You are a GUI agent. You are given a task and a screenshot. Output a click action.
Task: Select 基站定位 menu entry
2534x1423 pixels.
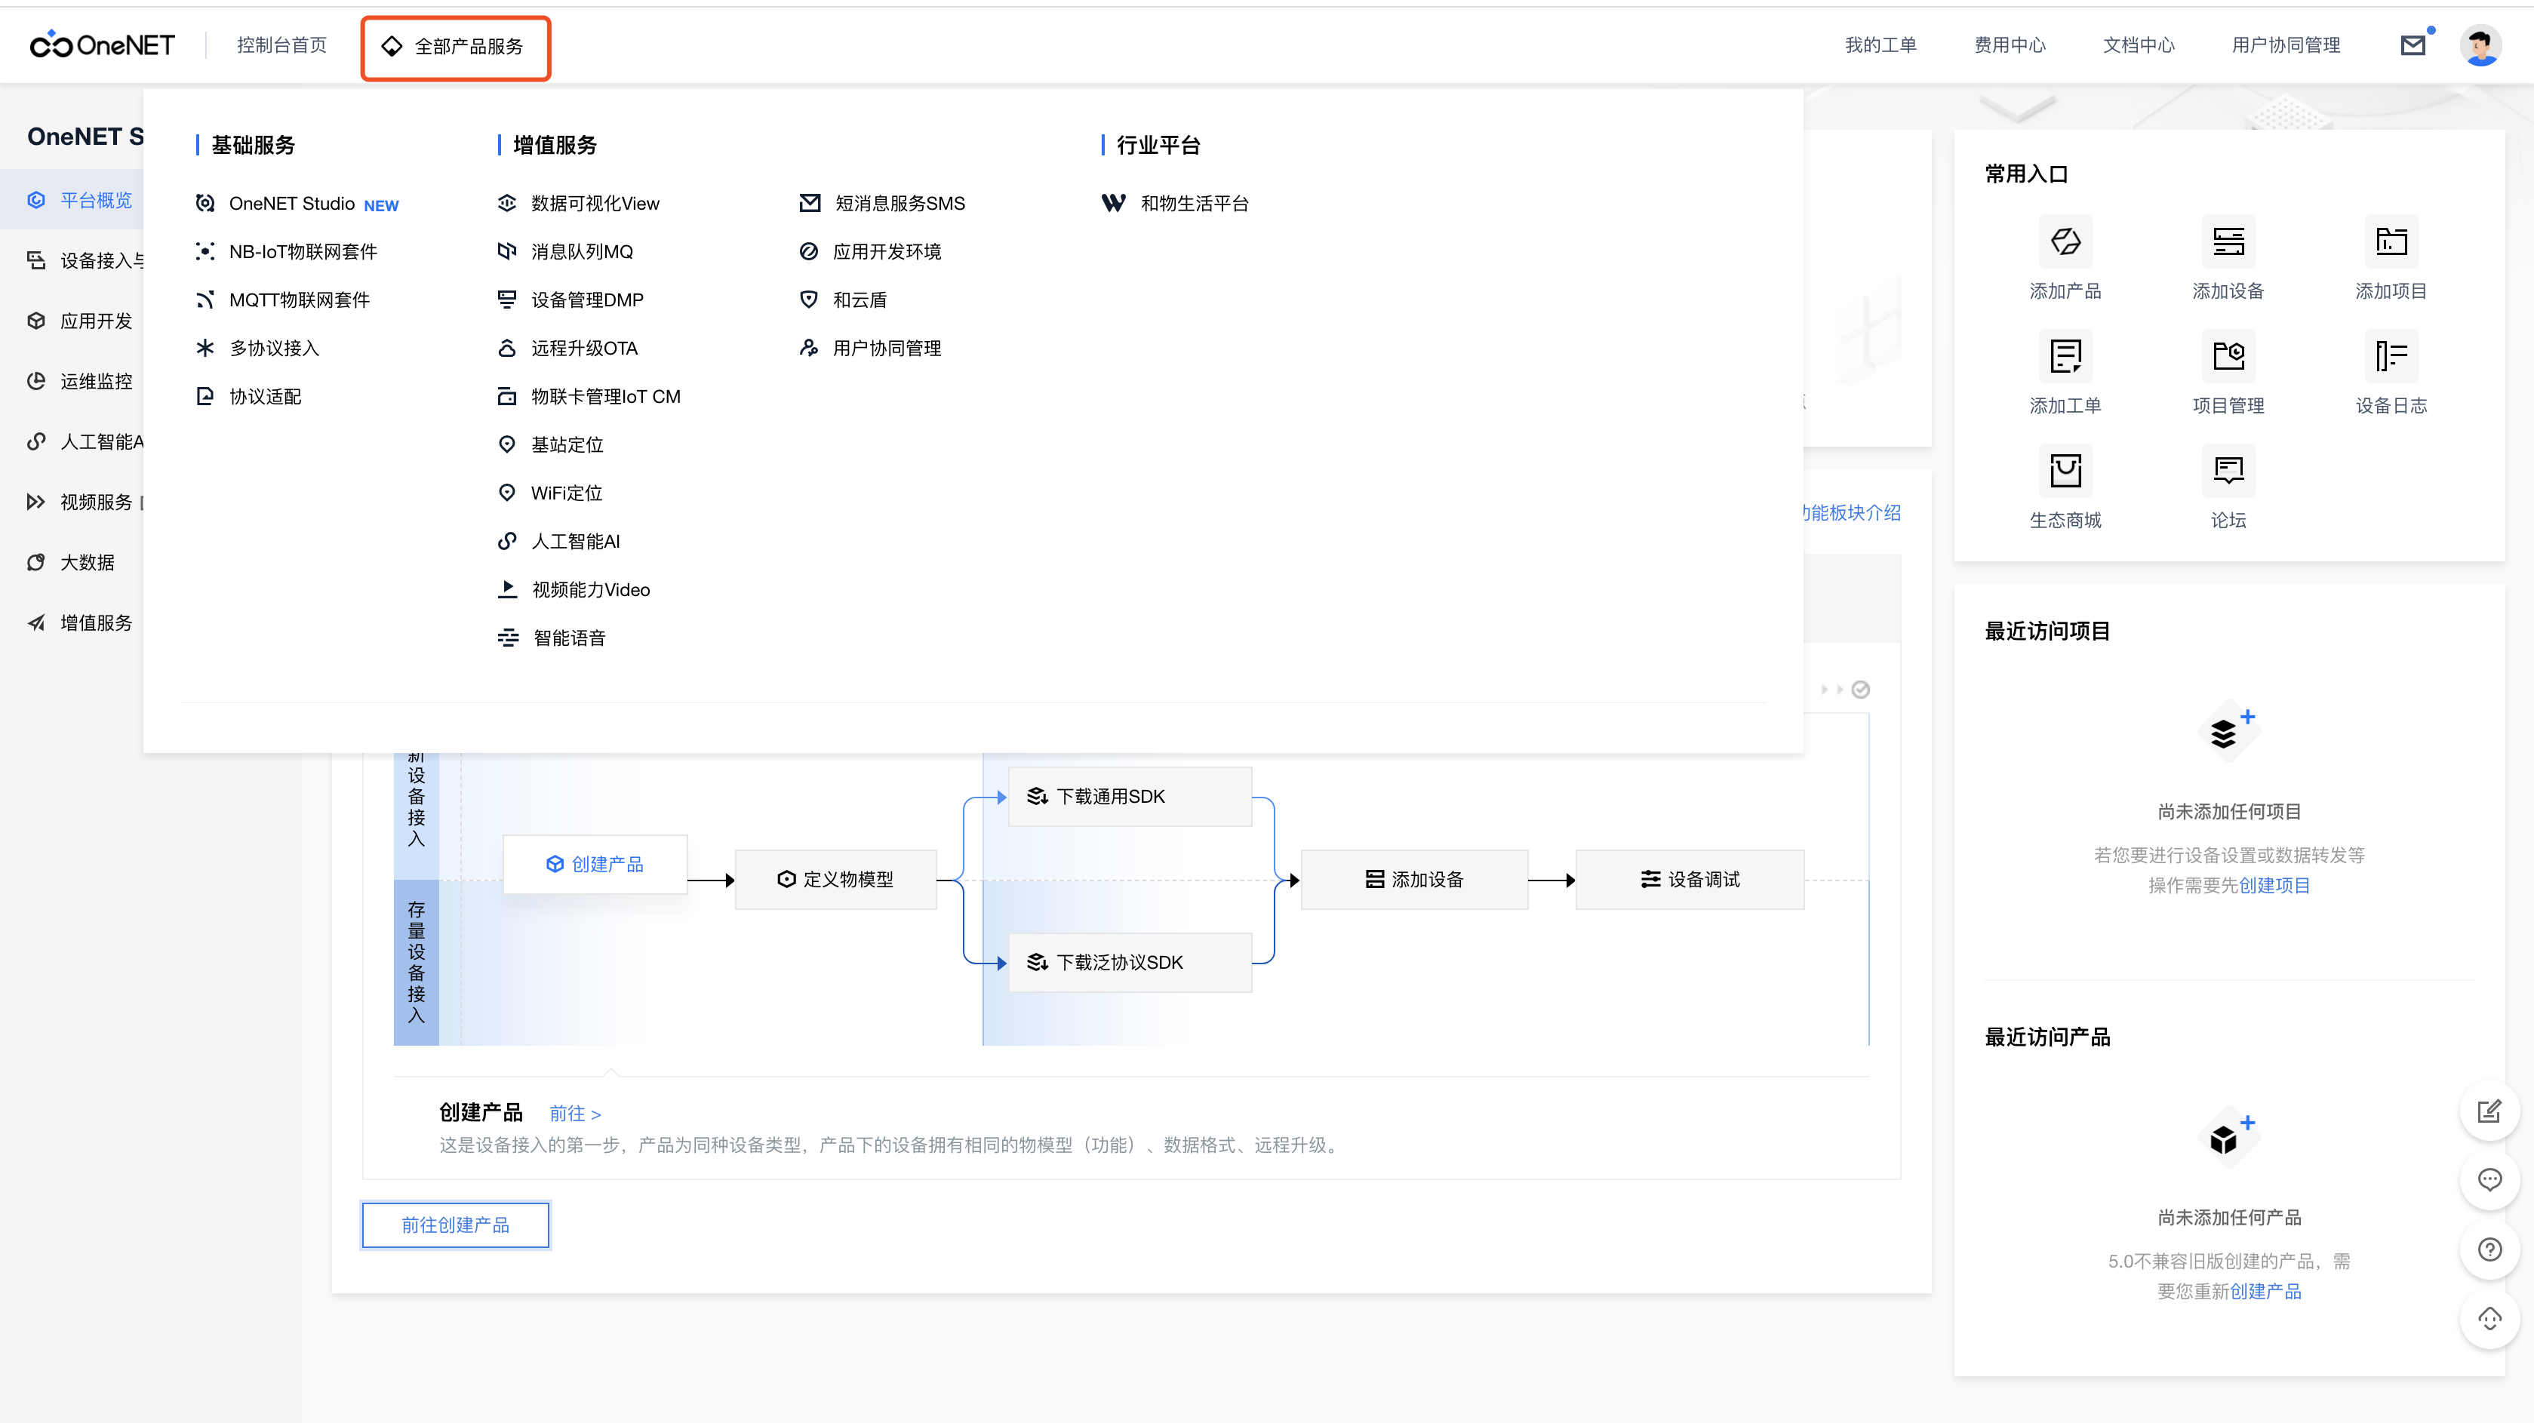pyautogui.click(x=550, y=444)
